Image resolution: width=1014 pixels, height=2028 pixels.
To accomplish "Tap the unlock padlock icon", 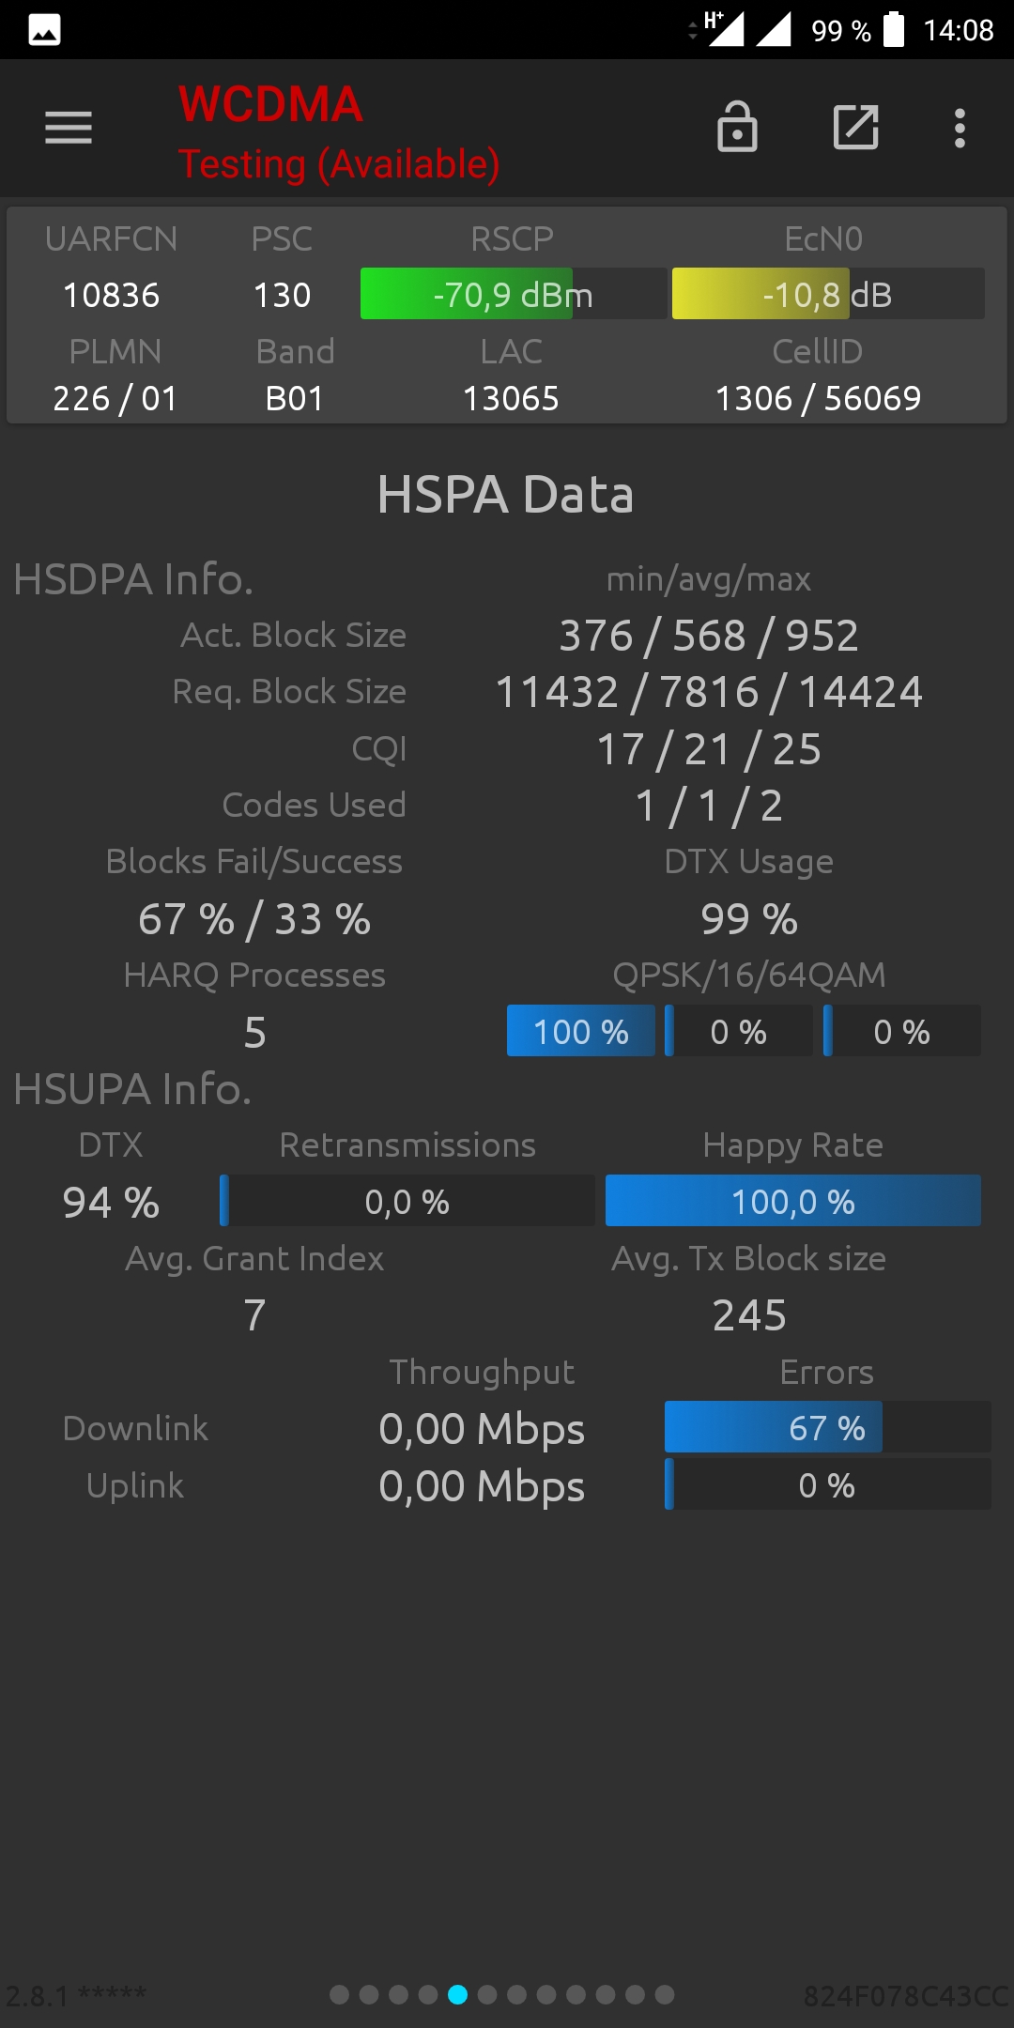I will (737, 127).
